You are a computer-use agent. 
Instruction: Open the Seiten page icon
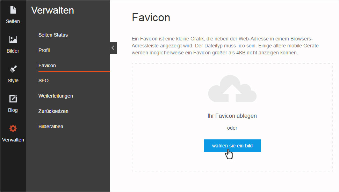tap(13, 10)
